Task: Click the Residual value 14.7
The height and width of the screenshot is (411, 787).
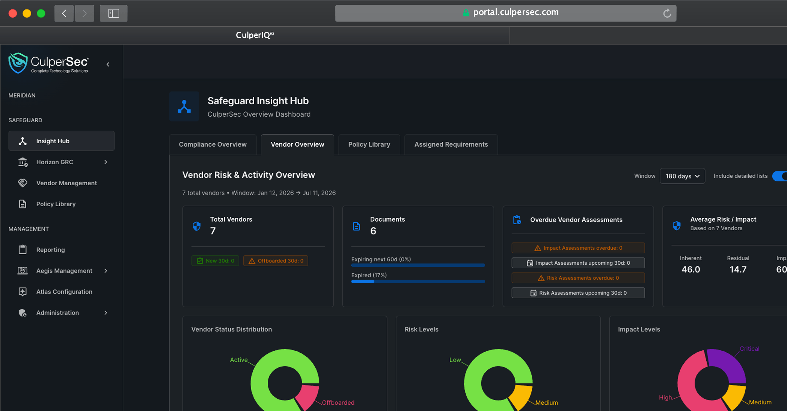Action: (738, 270)
